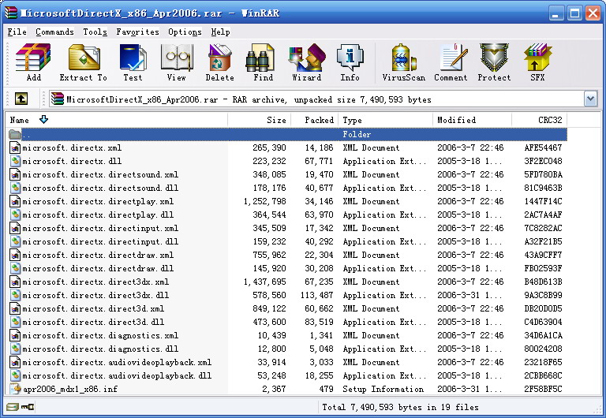This screenshot has width=606, height=418.
Task: Sort by Packed column header
Action: (315, 120)
